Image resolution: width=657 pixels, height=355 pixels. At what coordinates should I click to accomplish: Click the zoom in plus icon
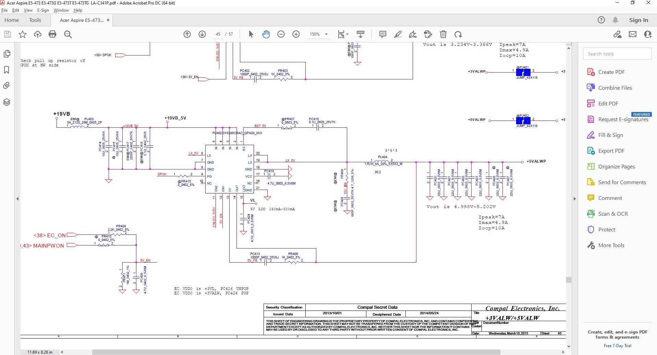click(296, 34)
